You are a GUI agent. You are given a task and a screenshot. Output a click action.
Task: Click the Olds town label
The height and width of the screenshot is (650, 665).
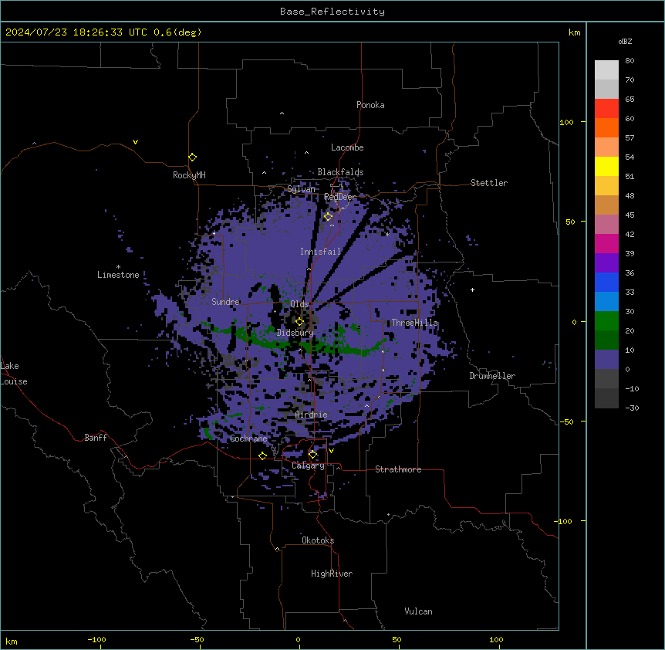coord(299,304)
